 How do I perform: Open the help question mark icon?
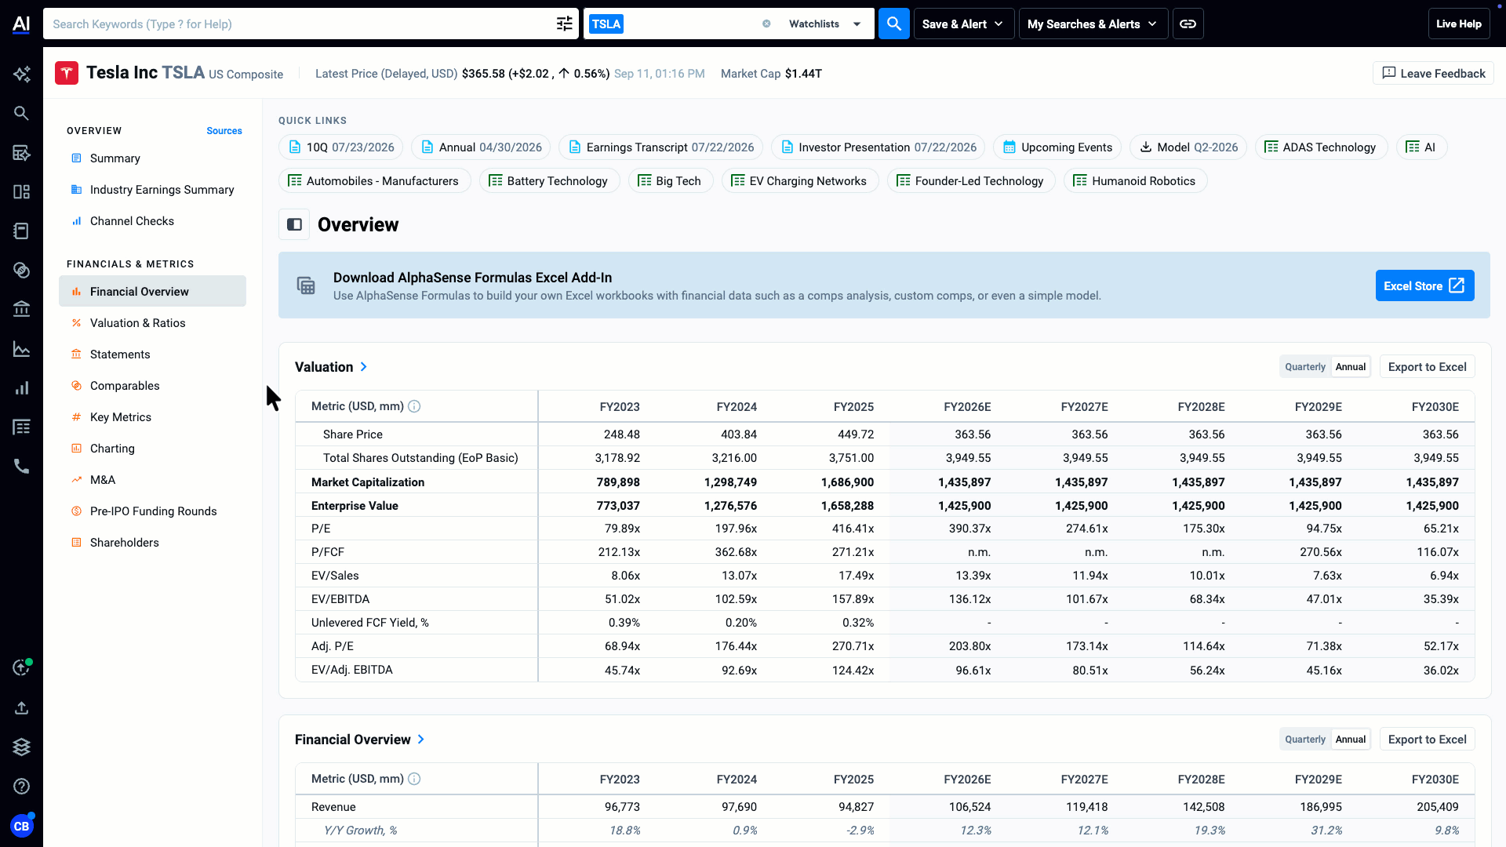point(21,786)
